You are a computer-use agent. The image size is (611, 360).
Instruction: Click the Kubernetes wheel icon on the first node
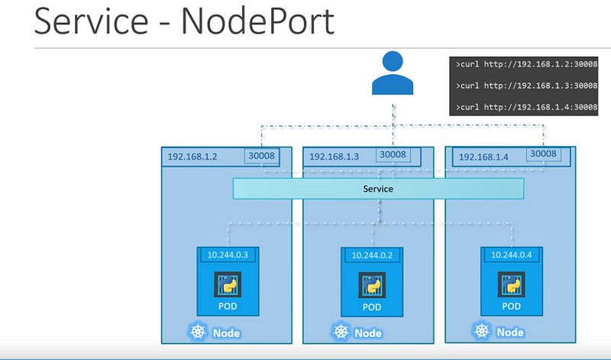(x=198, y=332)
